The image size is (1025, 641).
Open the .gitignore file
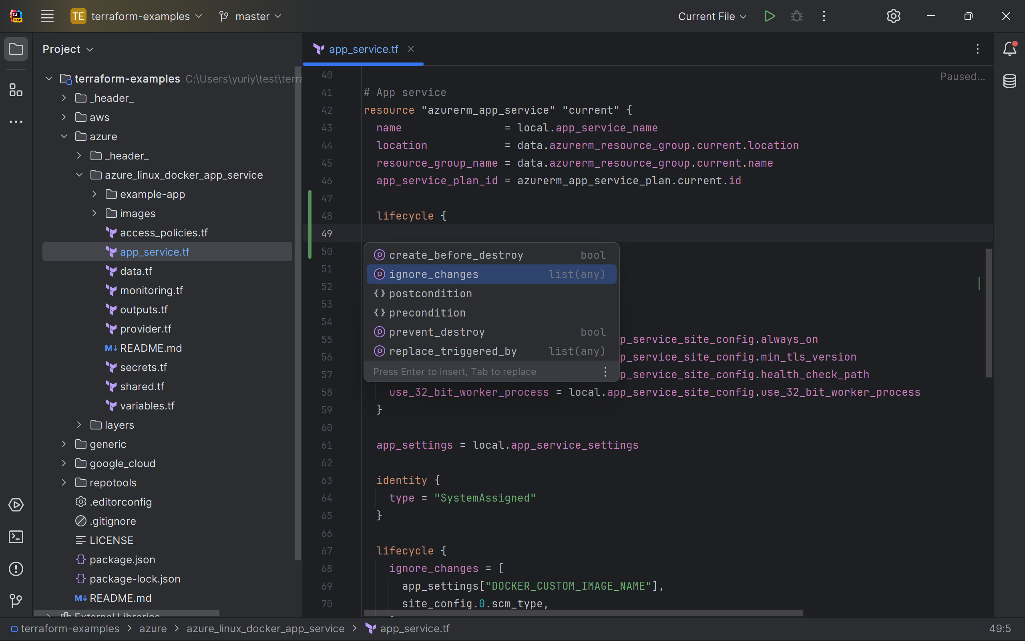tap(113, 521)
